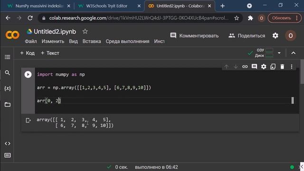This screenshot has width=304, height=171.
Task: Add a comment to the cell
Action: [x=254, y=66]
